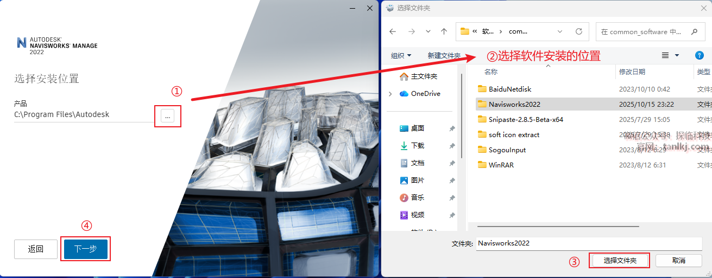
Task: Click pin icon beside 下载
Action: (x=452, y=146)
